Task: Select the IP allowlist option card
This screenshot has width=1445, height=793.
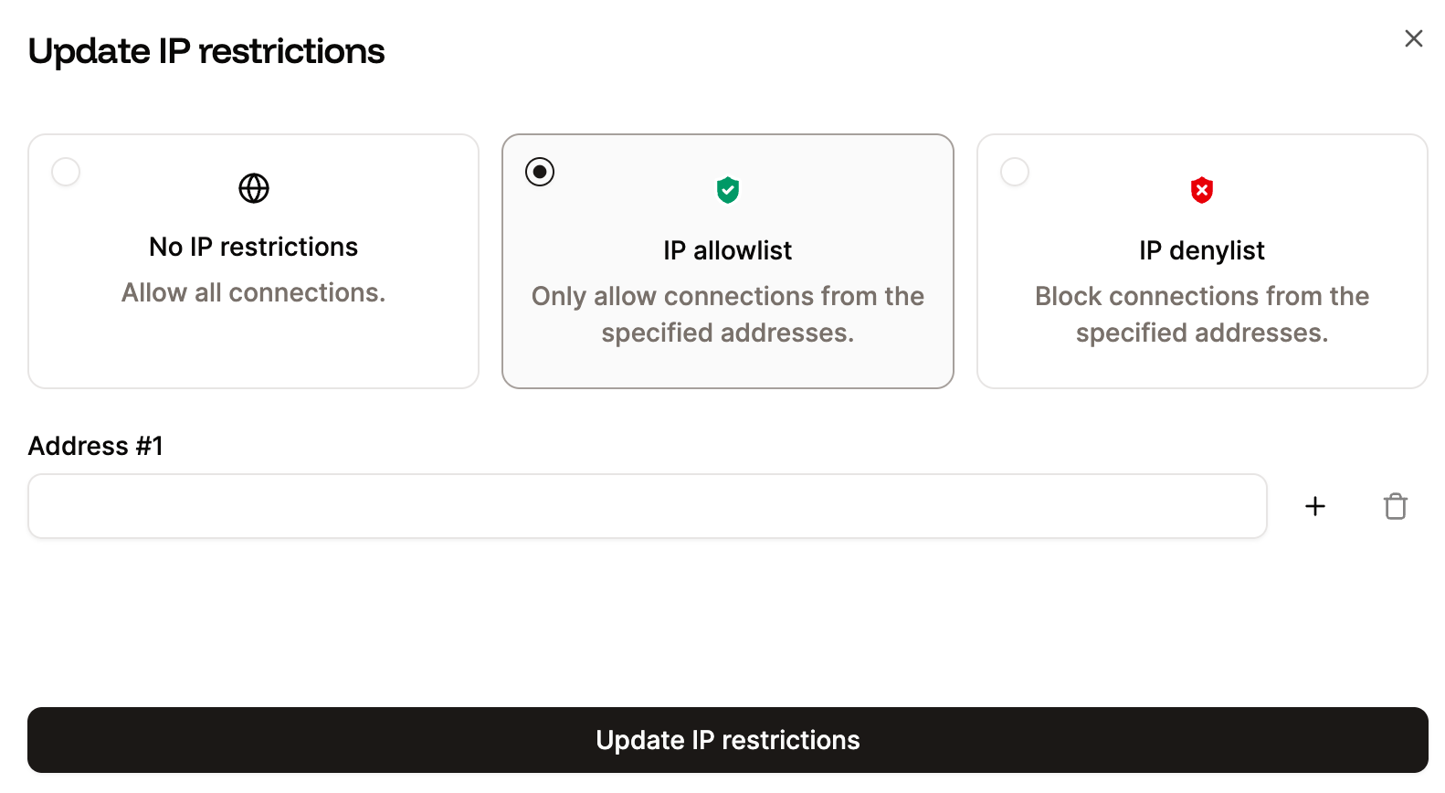Action: coord(727,260)
